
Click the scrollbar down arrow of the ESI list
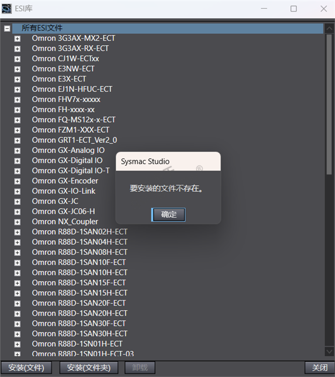pos(329,351)
